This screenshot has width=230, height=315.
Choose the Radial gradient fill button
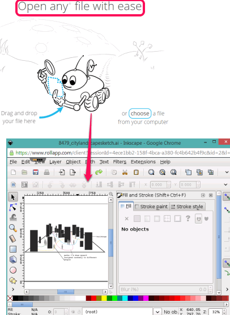pyautogui.click(x=157, y=219)
